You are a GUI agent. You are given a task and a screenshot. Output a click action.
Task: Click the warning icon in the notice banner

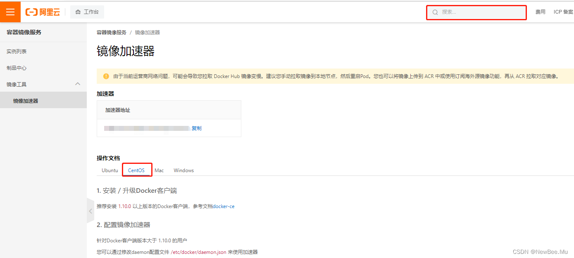click(x=105, y=76)
